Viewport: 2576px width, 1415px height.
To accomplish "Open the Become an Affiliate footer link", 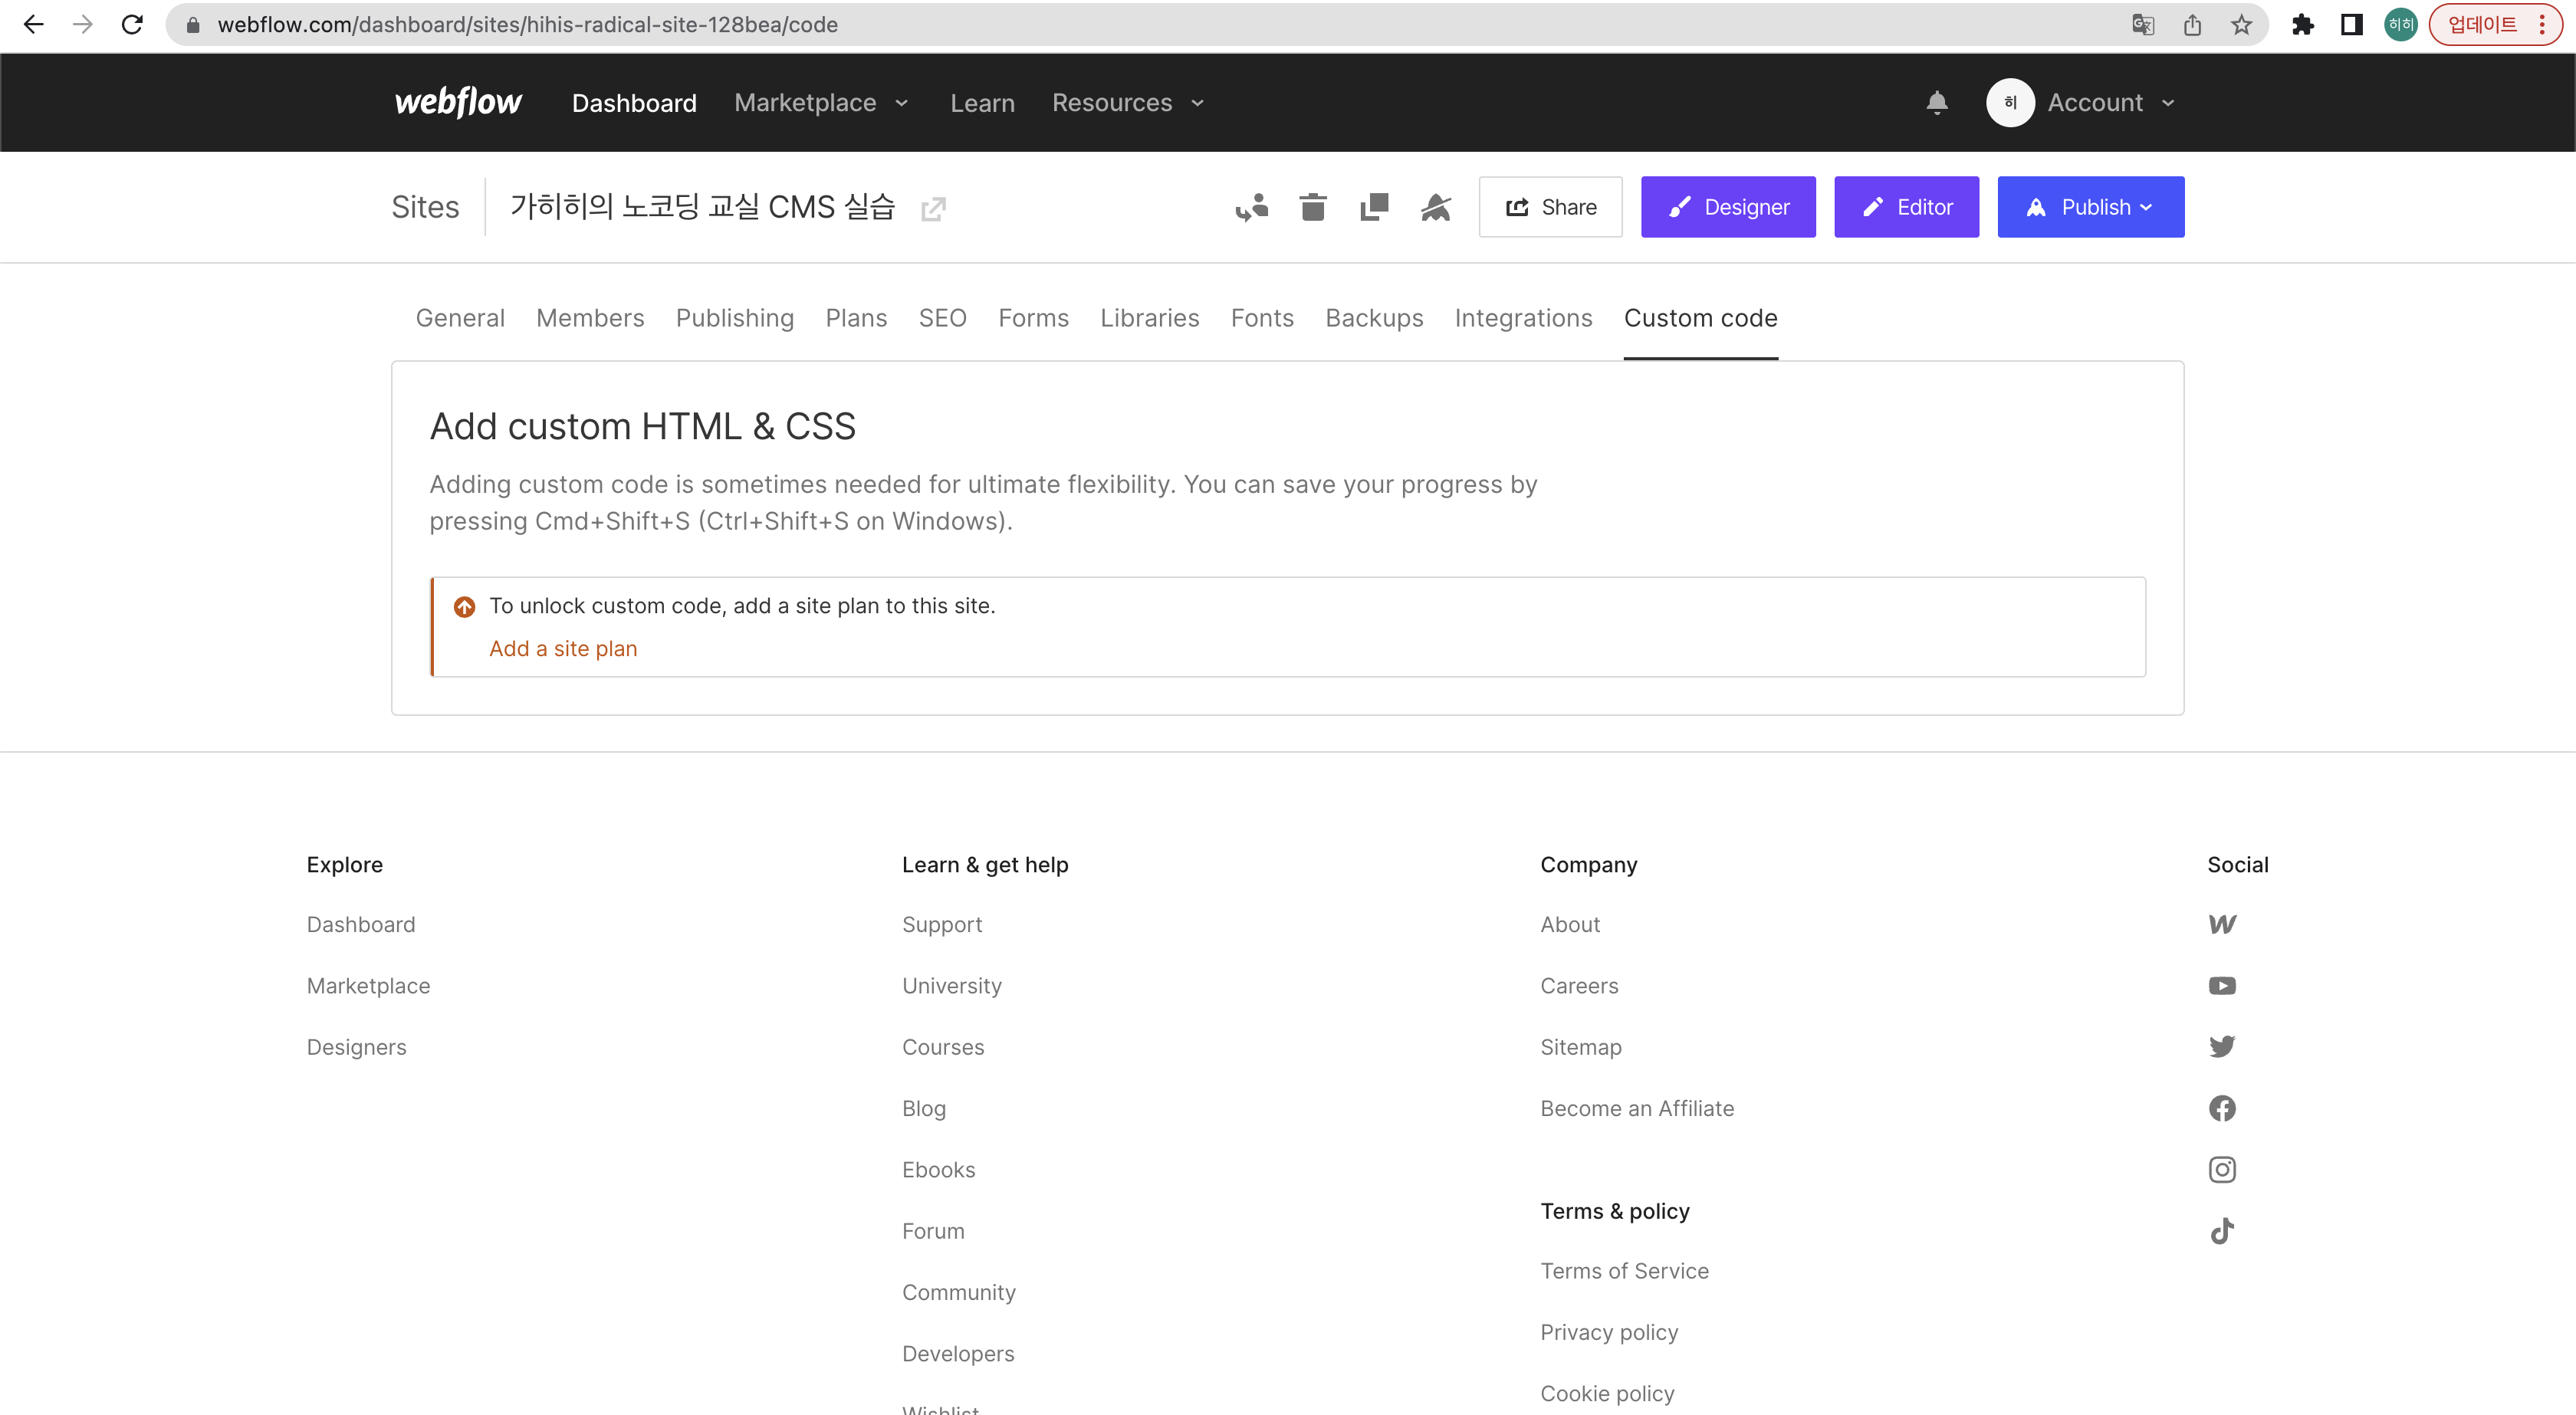I will (1637, 1108).
